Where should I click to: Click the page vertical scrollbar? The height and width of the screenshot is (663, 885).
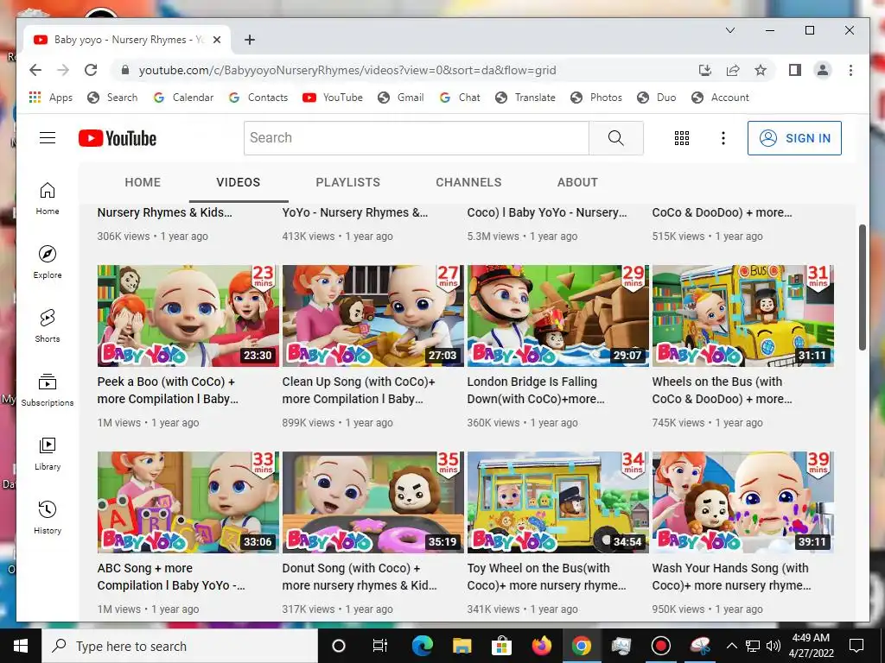point(862,287)
